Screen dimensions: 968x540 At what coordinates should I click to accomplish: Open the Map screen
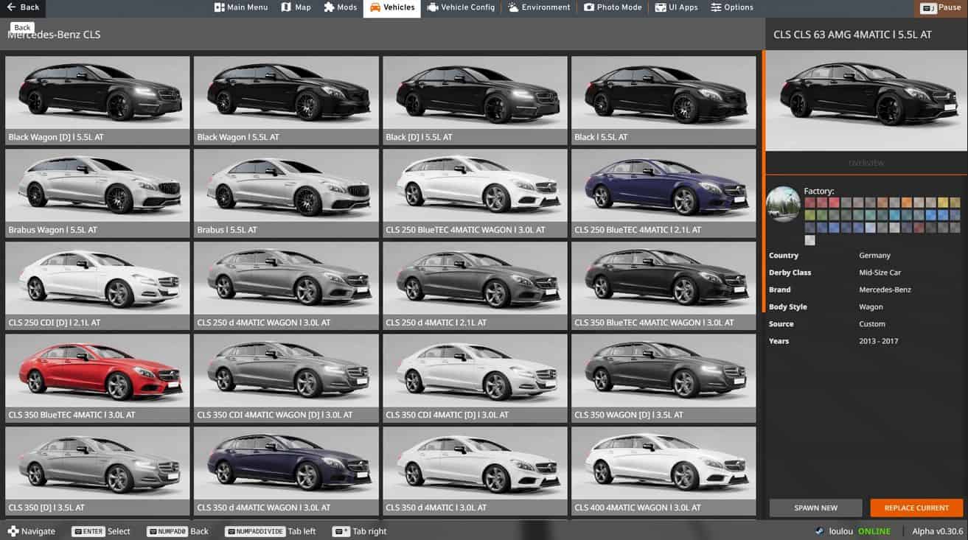point(296,7)
